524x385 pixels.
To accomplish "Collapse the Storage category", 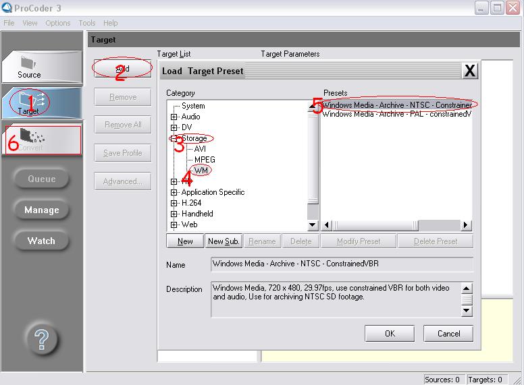I will (x=174, y=138).
